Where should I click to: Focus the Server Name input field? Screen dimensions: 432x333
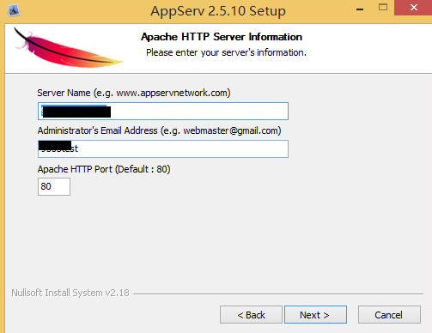(163, 111)
